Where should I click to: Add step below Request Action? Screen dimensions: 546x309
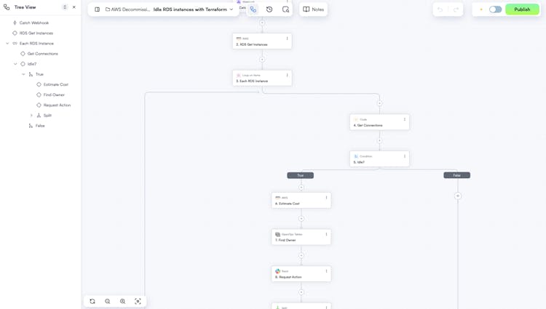[x=301, y=292]
